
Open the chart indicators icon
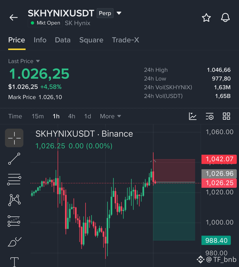[x=193, y=116]
